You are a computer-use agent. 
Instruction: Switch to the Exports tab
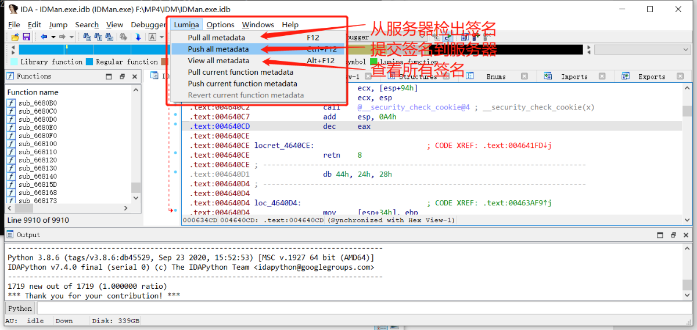coord(652,77)
